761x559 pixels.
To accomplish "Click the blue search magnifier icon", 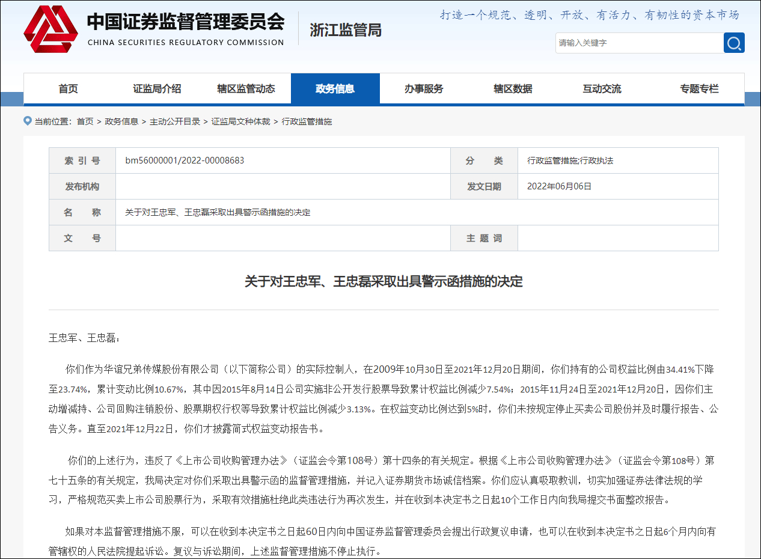I will click(x=733, y=43).
